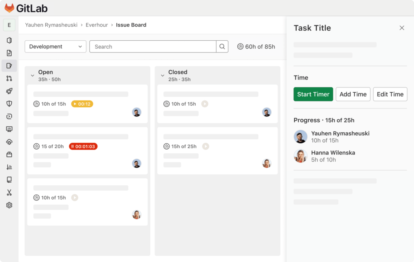Select the Analytics chart icon
The width and height of the screenshot is (414, 262).
9,167
